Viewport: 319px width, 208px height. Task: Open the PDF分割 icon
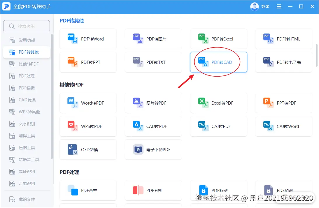pyautogui.click(x=138, y=190)
